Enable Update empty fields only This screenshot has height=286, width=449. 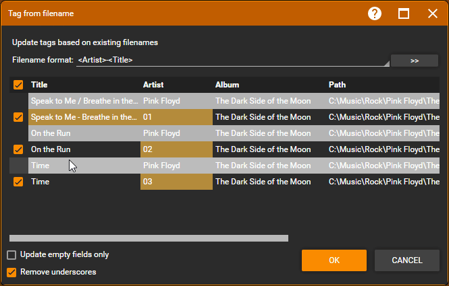(11, 255)
